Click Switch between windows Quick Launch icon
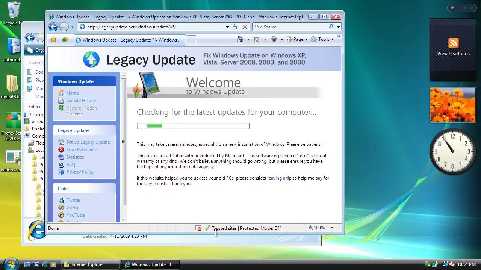 tap(36, 264)
